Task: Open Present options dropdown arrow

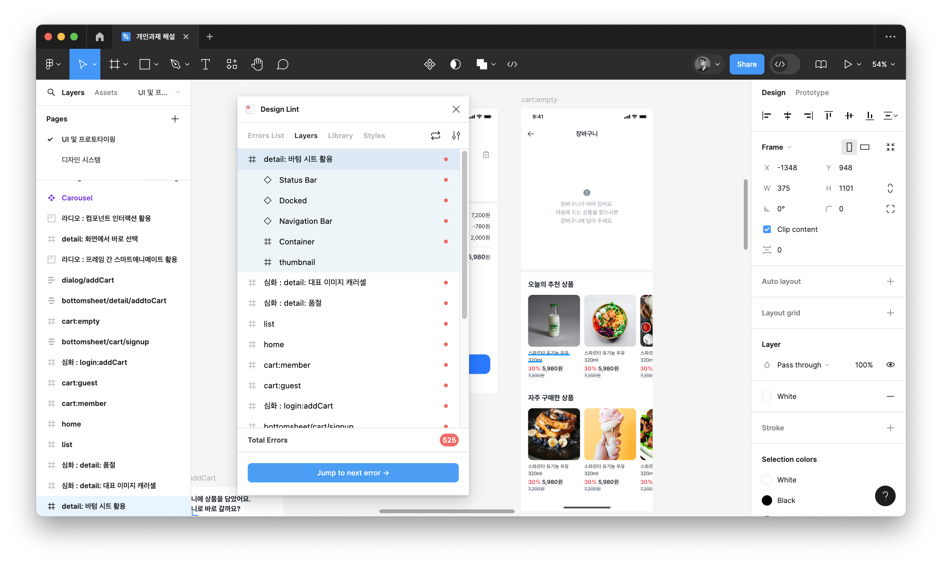Action: tap(859, 64)
